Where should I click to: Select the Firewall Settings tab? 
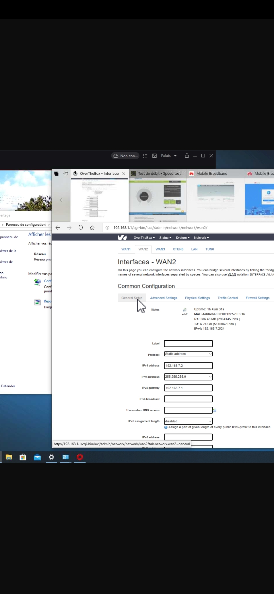(x=257, y=298)
